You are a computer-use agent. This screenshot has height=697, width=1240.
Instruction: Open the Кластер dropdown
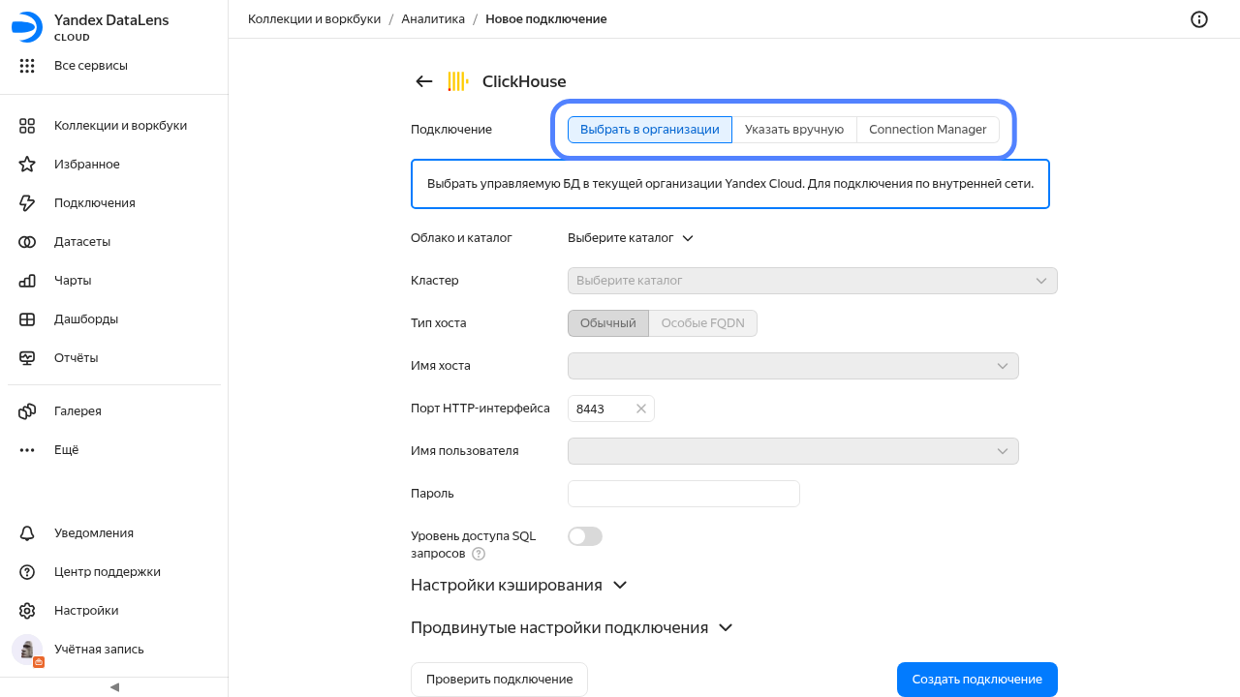pyautogui.click(x=813, y=281)
